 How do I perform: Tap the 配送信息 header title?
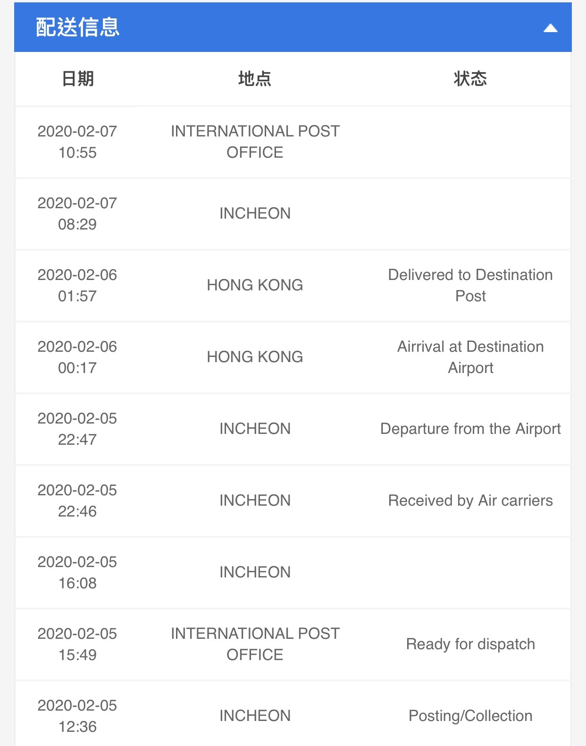pyautogui.click(x=78, y=27)
